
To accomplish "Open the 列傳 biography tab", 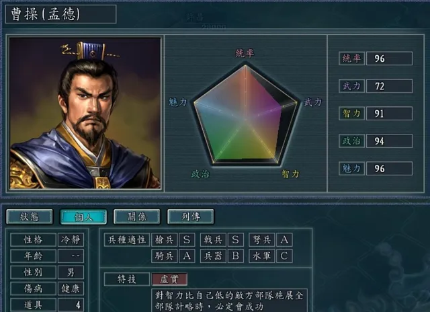I will [x=191, y=217].
